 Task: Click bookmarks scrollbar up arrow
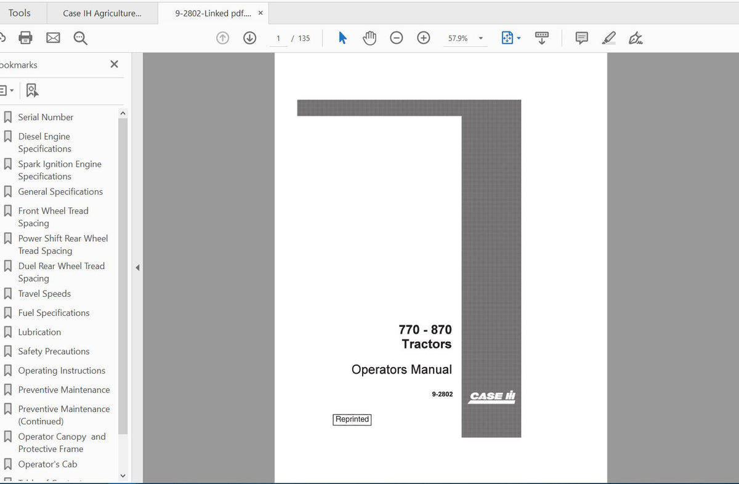point(123,113)
